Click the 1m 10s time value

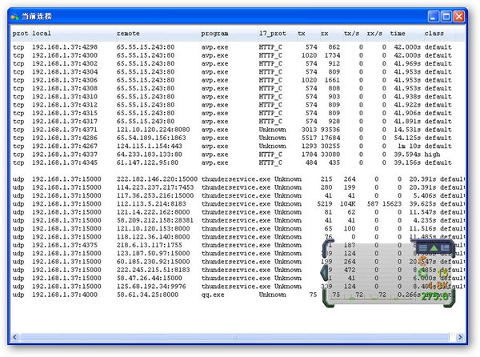click(410, 146)
